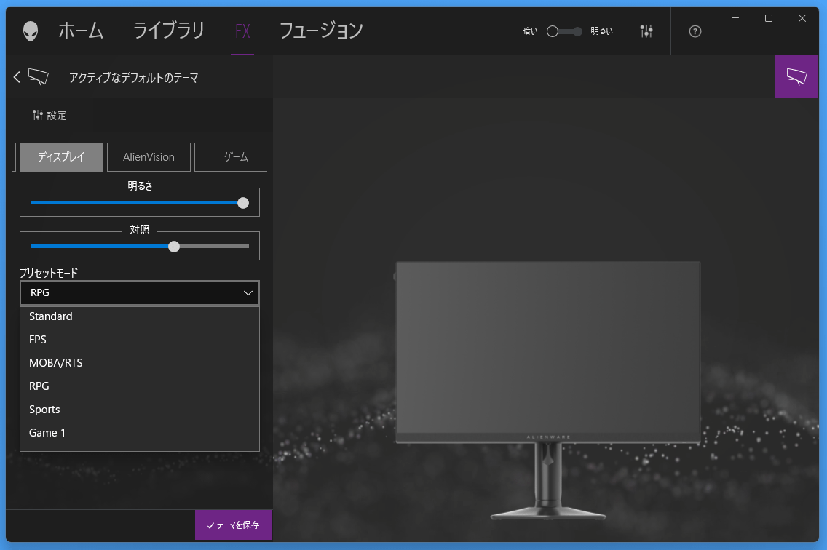
Task: Click the アクティブなデフォルトのテーマ title
Action: tap(133, 78)
